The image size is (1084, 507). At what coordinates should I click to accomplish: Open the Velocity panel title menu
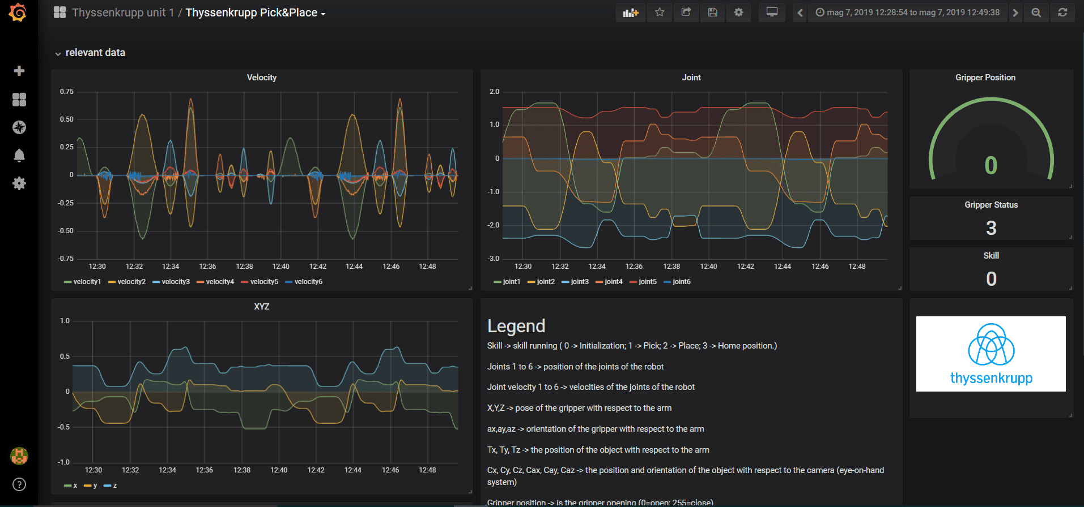262,78
